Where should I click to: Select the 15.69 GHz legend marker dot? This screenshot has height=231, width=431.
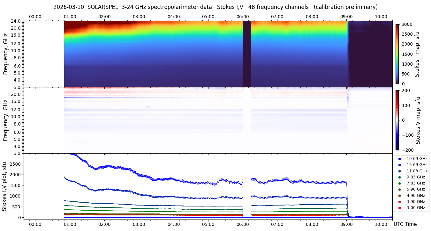pos(399,165)
